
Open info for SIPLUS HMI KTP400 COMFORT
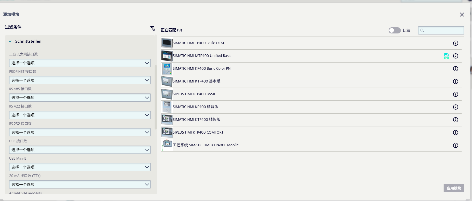tap(455, 133)
